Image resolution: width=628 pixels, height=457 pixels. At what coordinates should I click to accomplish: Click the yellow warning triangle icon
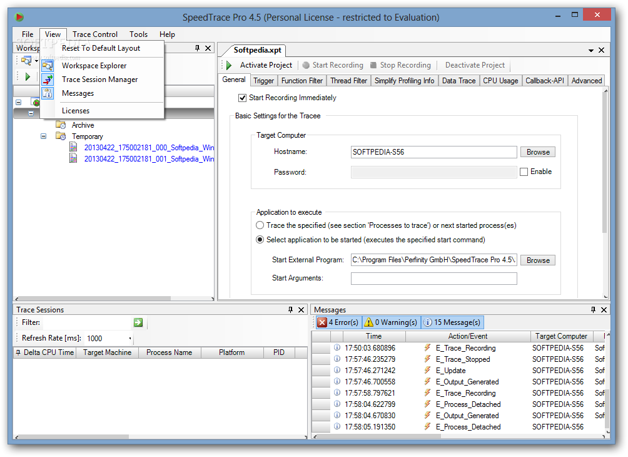tap(369, 322)
